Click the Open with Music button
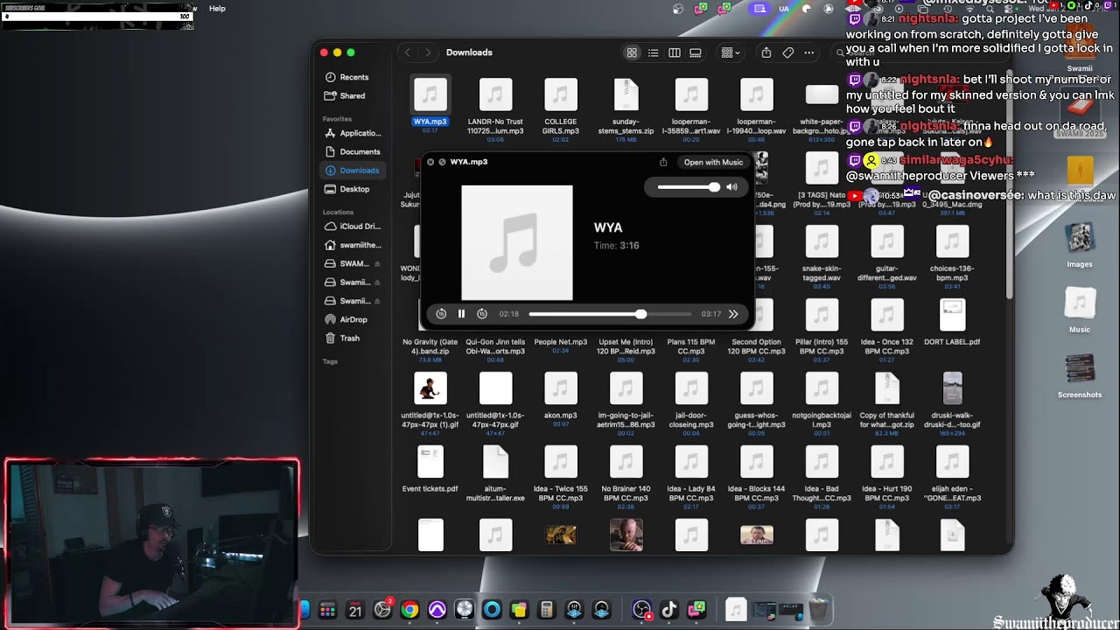Image resolution: width=1120 pixels, height=630 pixels. click(x=713, y=162)
